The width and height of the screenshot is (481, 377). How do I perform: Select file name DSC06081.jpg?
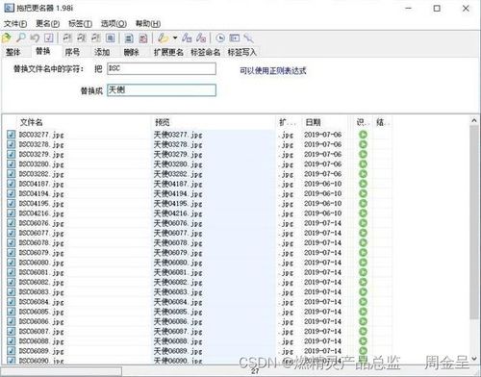click(x=41, y=272)
